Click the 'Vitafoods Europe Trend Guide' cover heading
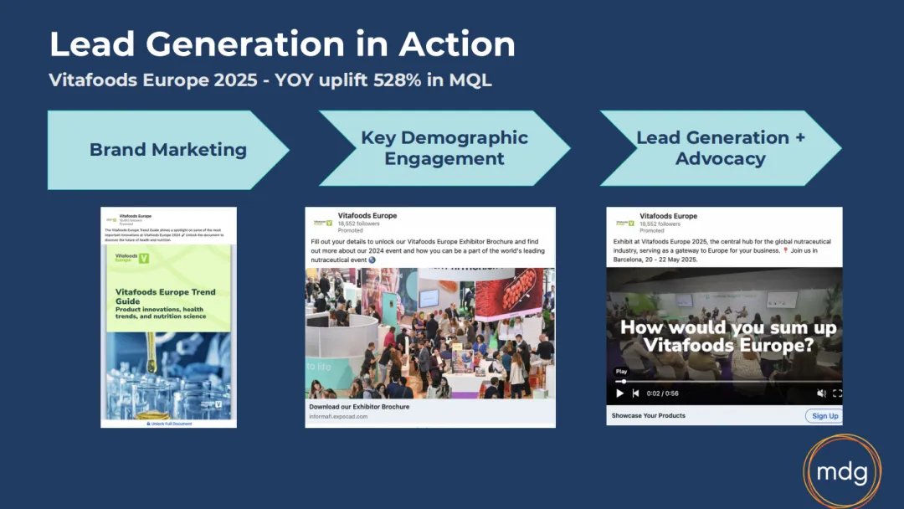 pos(166,296)
